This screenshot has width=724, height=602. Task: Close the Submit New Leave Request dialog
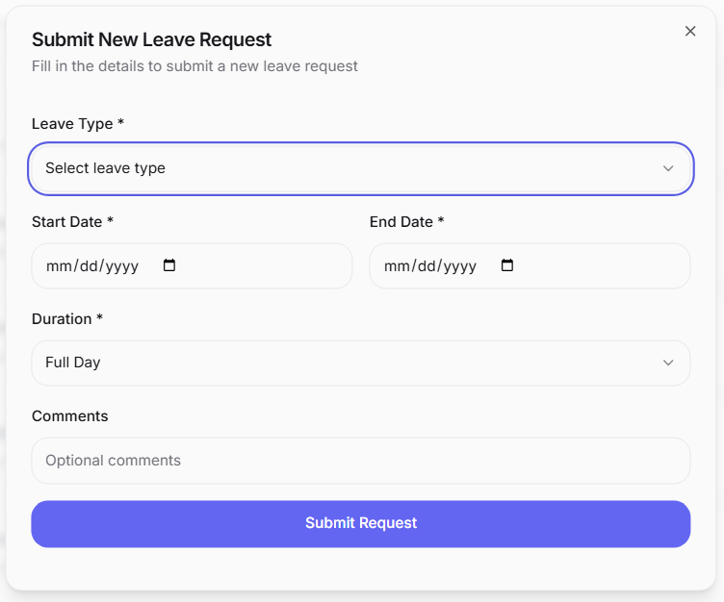[x=690, y=31]
